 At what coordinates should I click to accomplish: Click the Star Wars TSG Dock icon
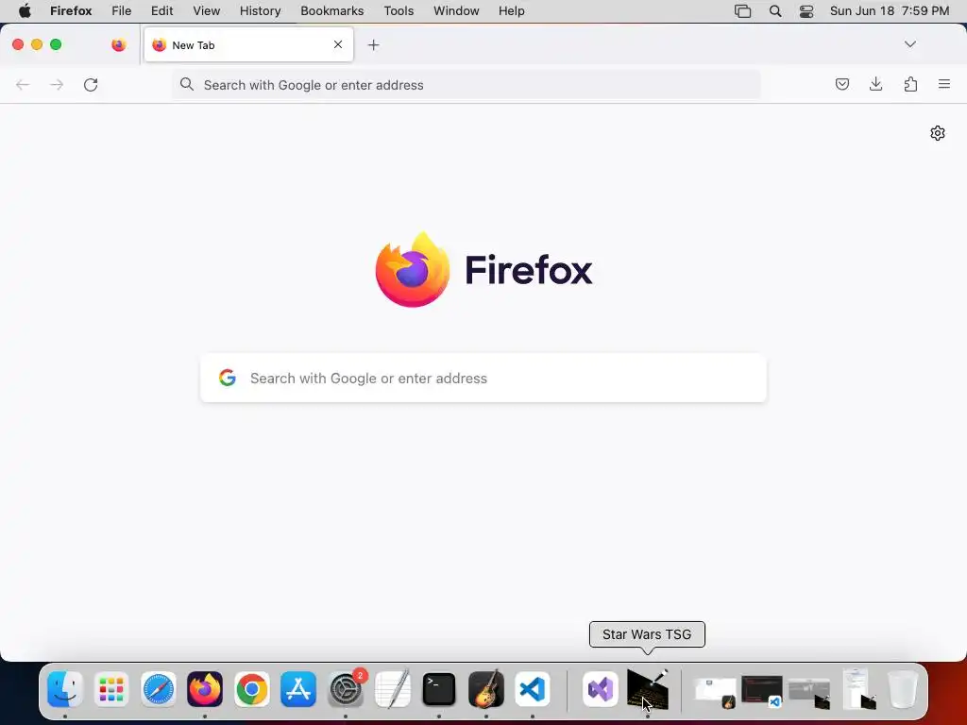tap(647, 689)
